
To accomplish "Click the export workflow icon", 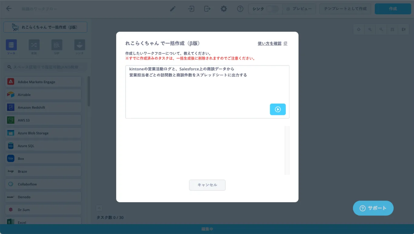I will (207, 9).
